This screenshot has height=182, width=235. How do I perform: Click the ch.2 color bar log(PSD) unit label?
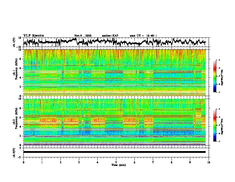coord(222,126)
